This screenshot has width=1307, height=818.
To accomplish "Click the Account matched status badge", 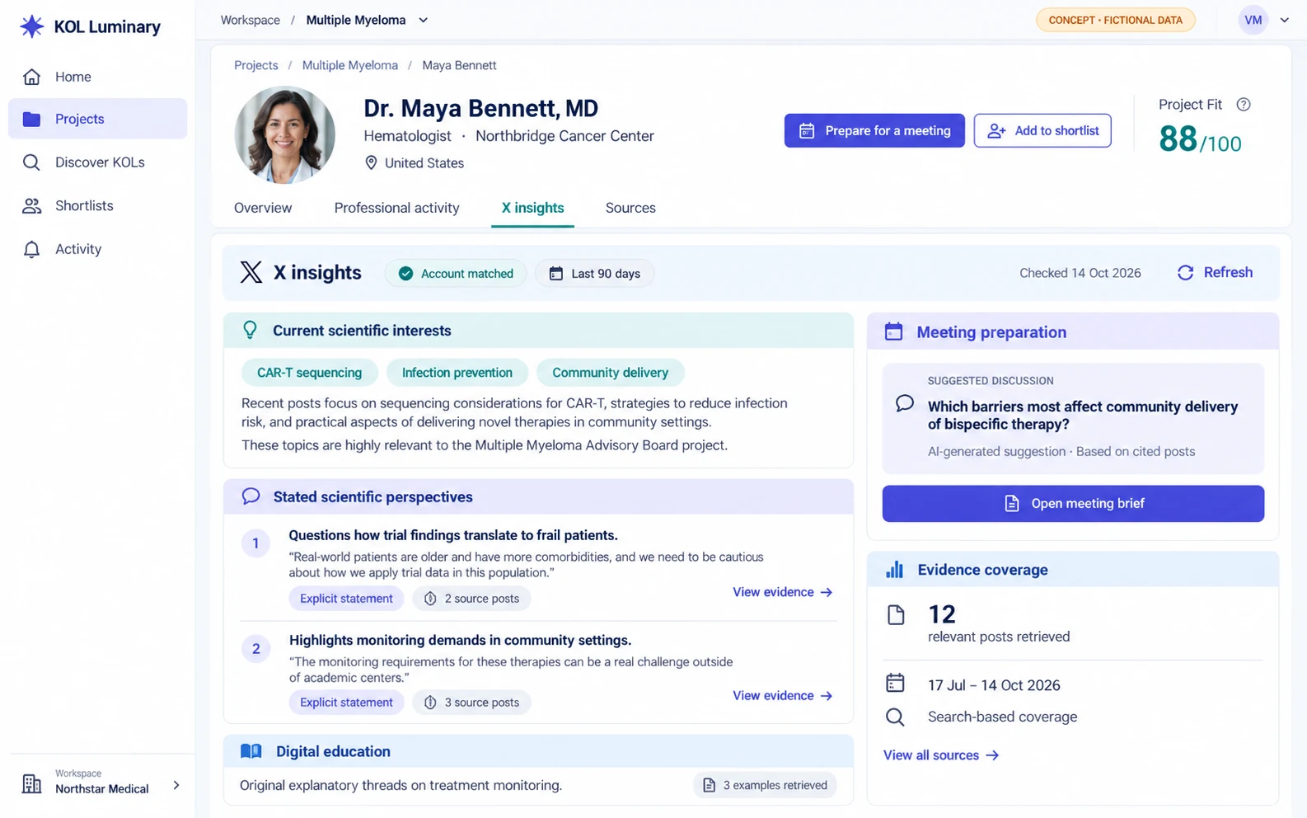I will (x=456, y=273).
